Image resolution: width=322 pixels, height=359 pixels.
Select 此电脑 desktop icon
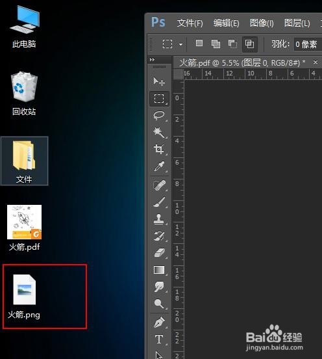(24, 27)
